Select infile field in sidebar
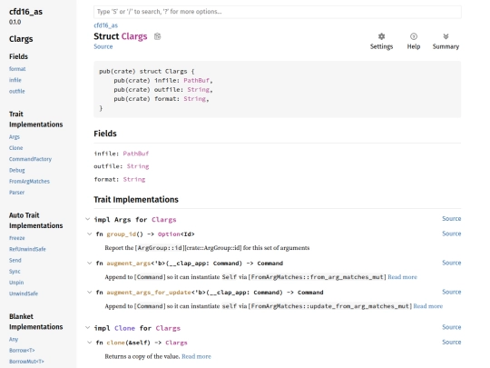 [15, 80]
